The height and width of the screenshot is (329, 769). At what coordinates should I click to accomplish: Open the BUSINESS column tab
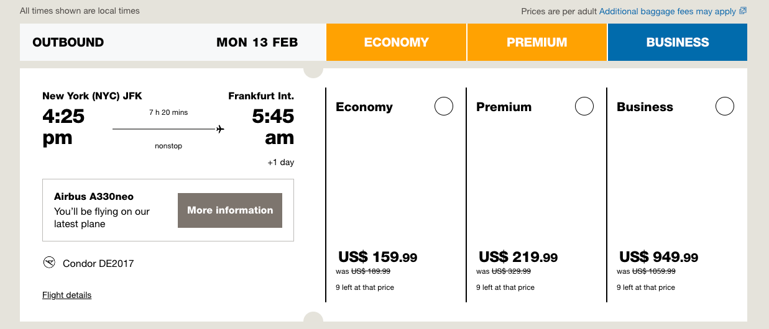tap(678, 42)
